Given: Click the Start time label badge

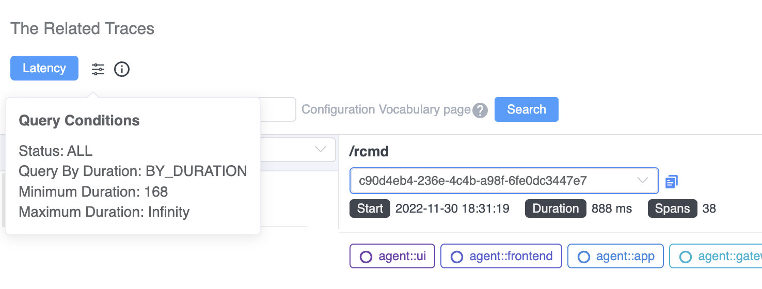Looking at the screenshot, I should [x=370, y=208].
